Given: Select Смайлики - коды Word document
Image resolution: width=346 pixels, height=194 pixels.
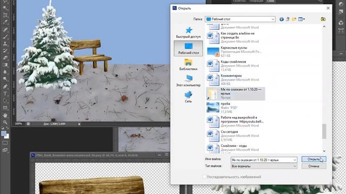Looking at the screenshot, I should coord(236,149).
